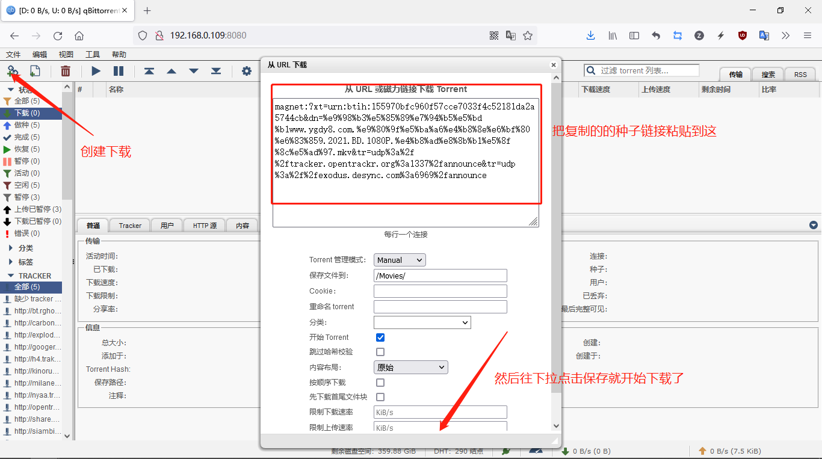This screenshot has width=822, height=459.
Task: Expand the 标签 section in sidebar
Action: (11, 262)
